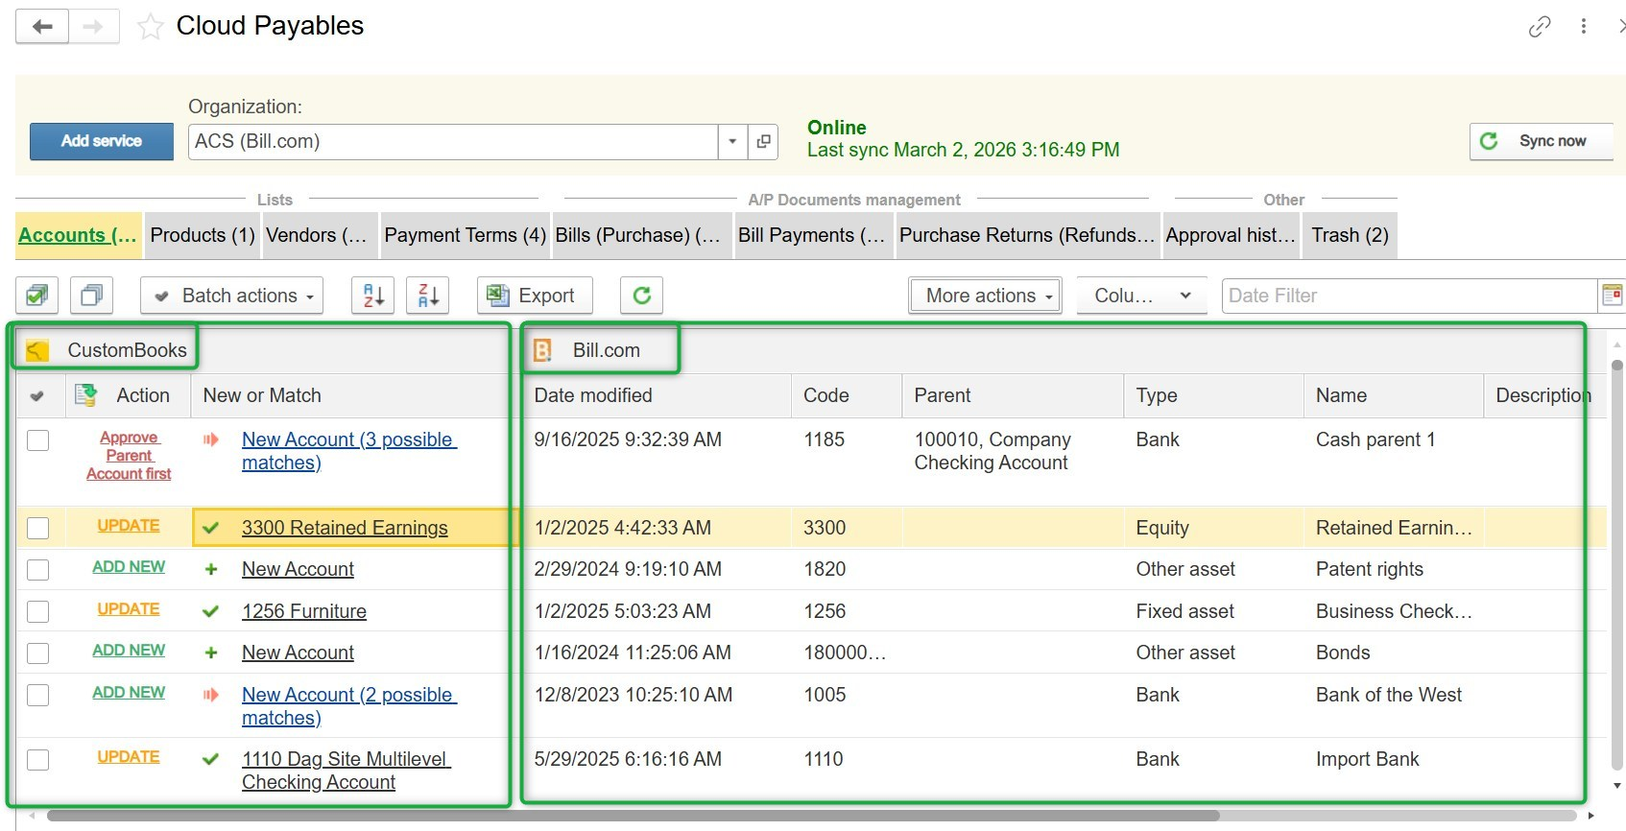Mark page as favorite with star icon
Viewport: 1626px width, 831px height.
pyautogui.click(x=151, y=27)
